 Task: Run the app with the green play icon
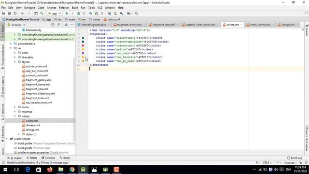[x=67, y=14]
